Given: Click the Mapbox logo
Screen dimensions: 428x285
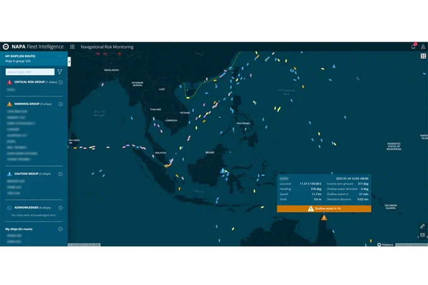Looking at the screenshot, I should pos(385,245).
